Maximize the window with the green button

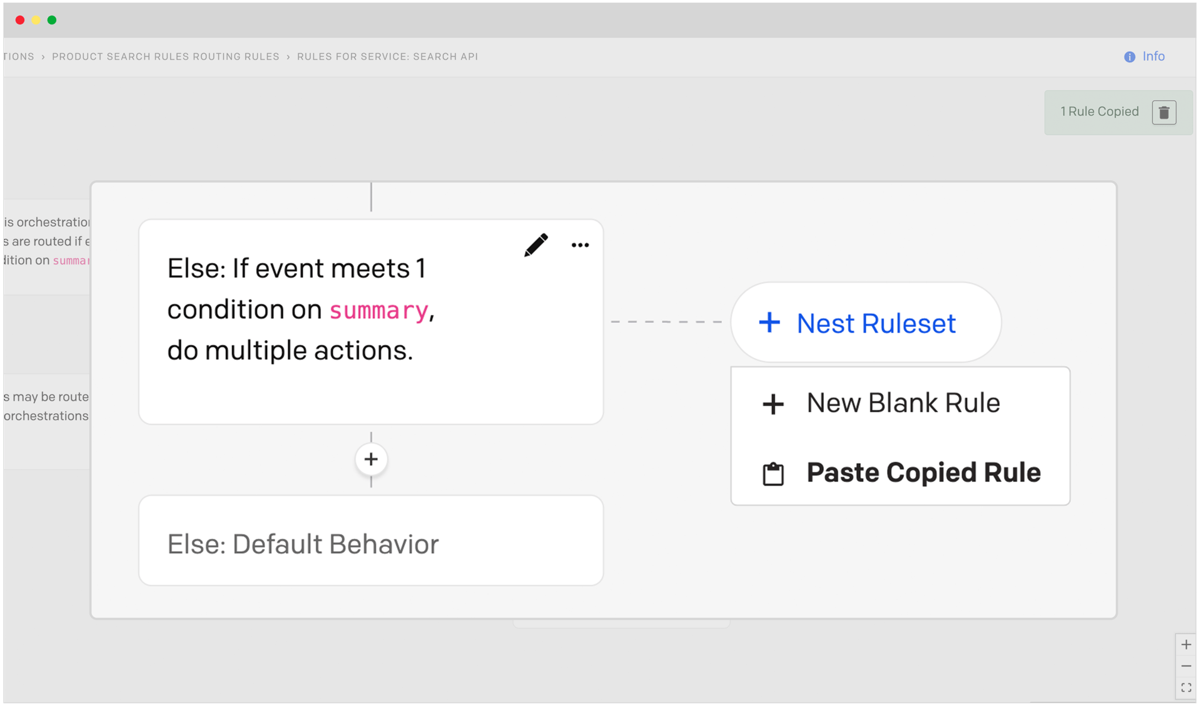53,21
